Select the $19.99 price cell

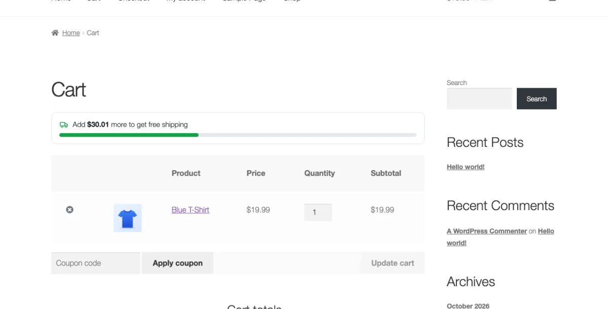(x=258, y=210)
